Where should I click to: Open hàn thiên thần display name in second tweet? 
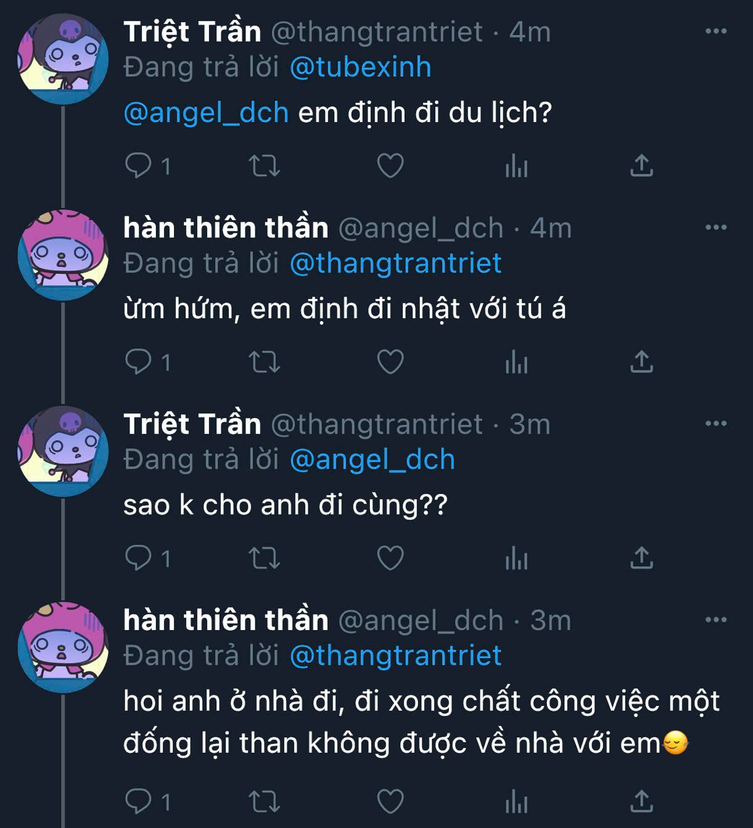tap(226, 228)
